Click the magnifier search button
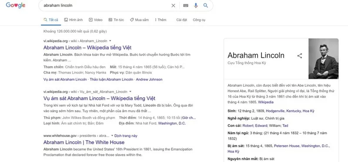Viewport: 348px width, 162px height. (x=206, y=6)
